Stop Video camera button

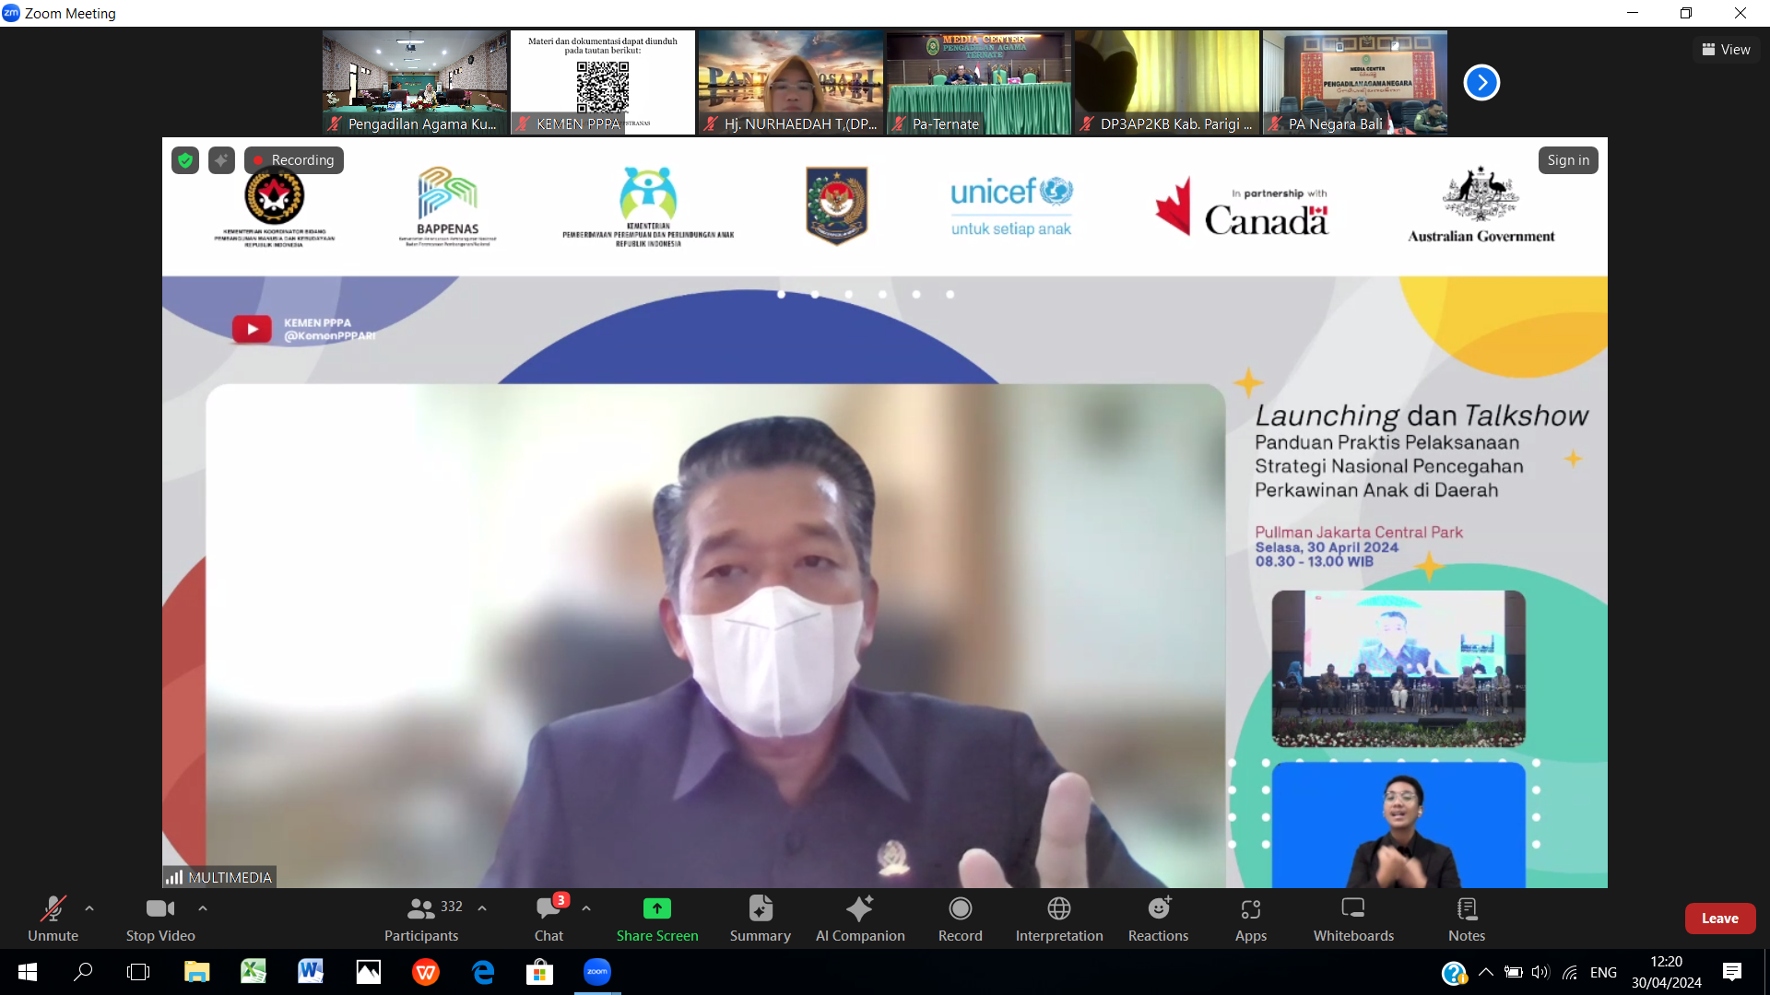click(160, 919)
